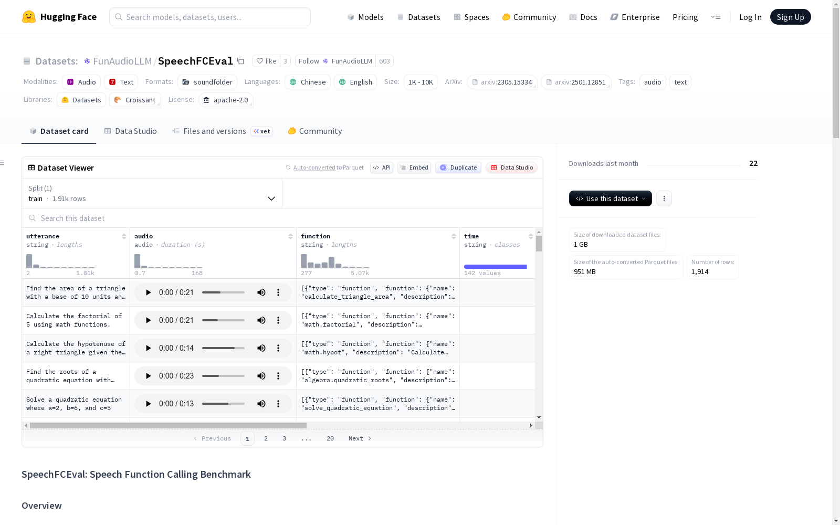Focus the Search this dataset field
840x525 pixels.
pyautogui.click(x=282, y=218)
